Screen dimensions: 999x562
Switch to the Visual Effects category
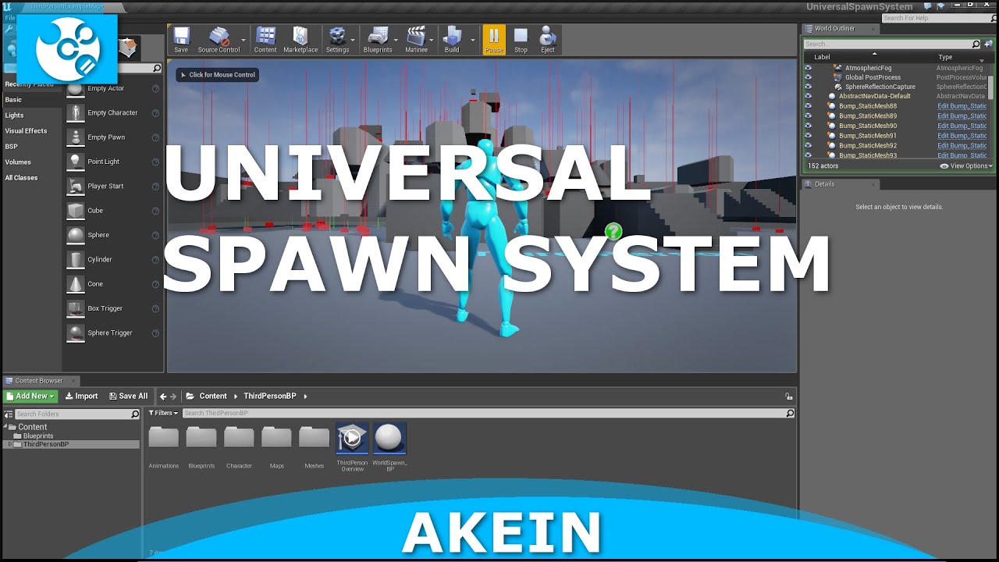point(26,131)
